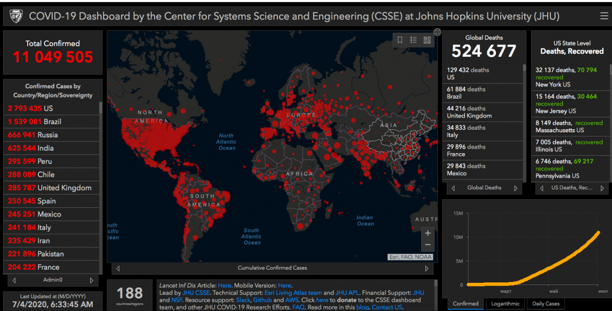612x311 pixels.
Task: Open the basemap gallery grid icon
Action: point(427,40)
